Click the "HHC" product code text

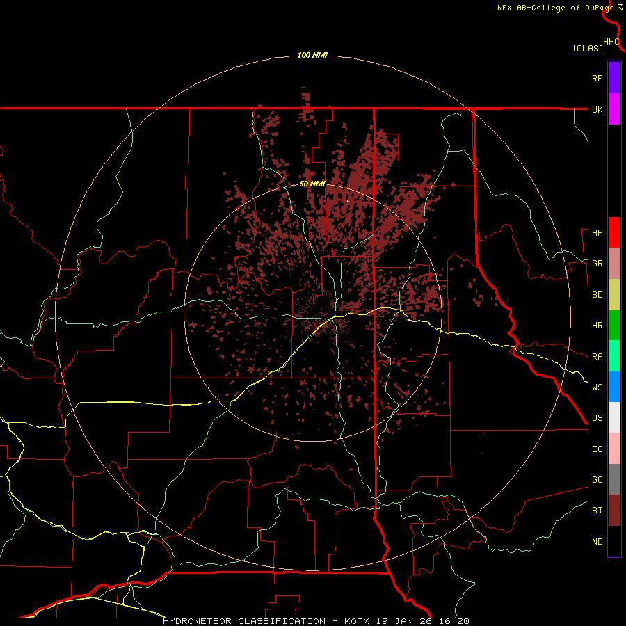611,42
